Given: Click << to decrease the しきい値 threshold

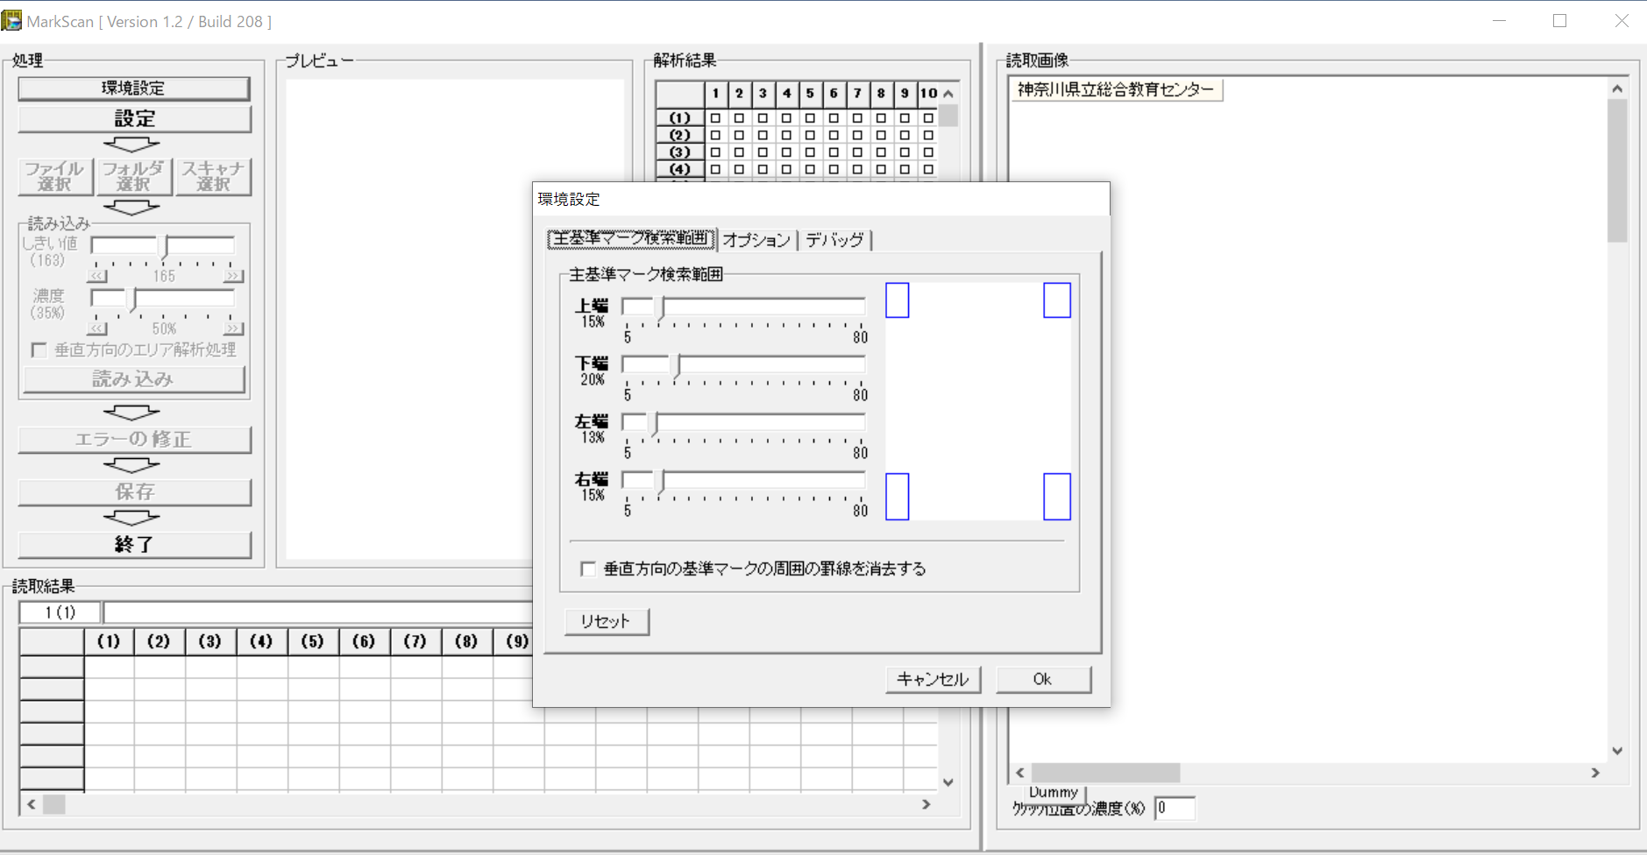Looking at the screenshot, I should (x=96, y=275).
